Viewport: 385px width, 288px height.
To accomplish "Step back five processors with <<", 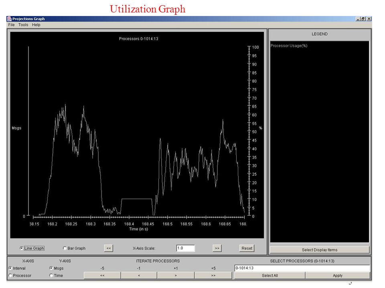I will [102, 276].
